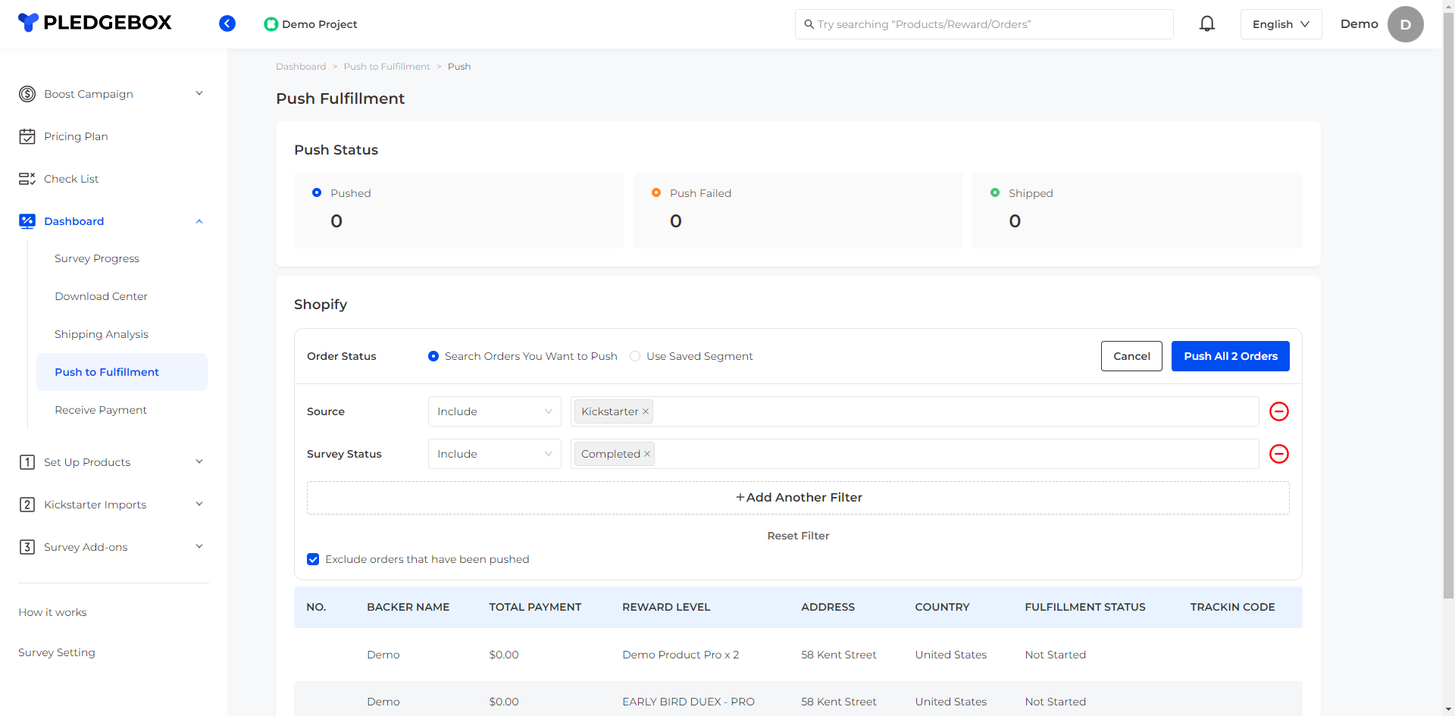The image size is (1455, 716).
Task: Remove the Survey Status filter row
Action: pos(1279,454)
